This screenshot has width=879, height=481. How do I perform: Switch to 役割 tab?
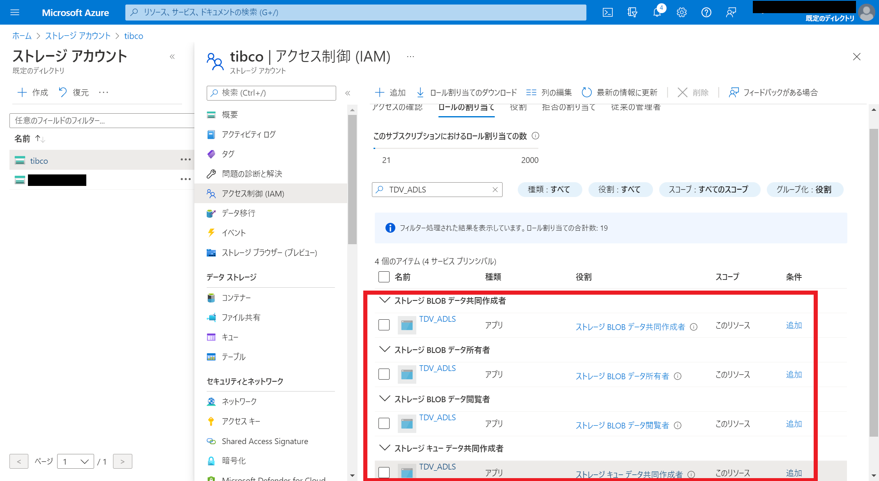(x=518, y=108)
